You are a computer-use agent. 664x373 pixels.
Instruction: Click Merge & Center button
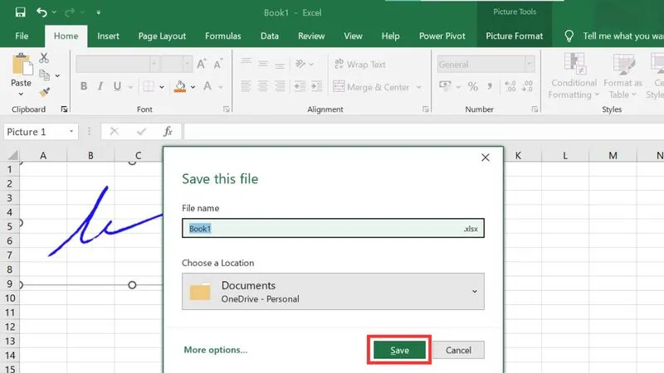[371, 87]
